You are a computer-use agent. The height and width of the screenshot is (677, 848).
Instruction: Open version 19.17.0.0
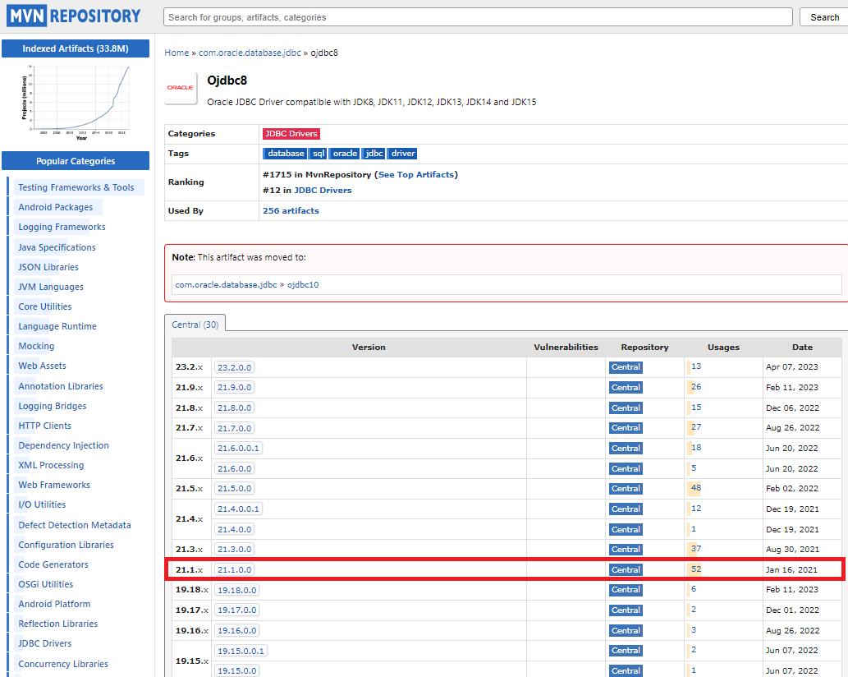coord(237,610)
